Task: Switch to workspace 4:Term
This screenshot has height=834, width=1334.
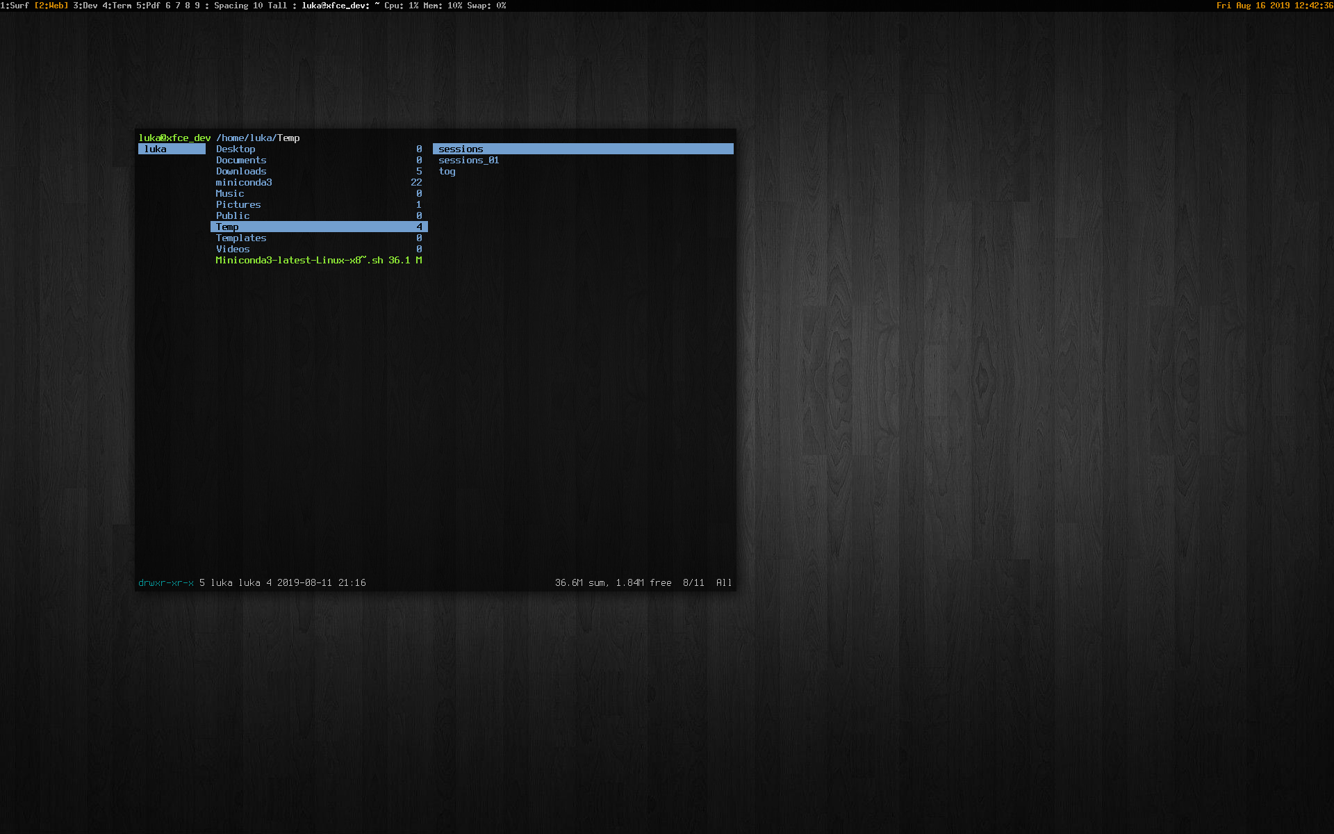Action: click(117, 6)
